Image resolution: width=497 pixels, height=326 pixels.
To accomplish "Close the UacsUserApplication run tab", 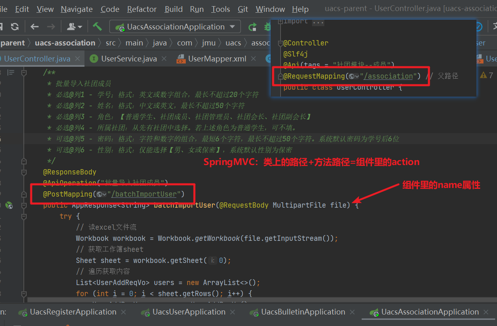I will coord(233,312).
